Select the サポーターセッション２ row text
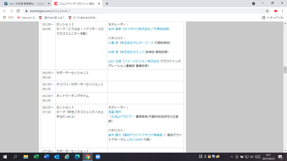287x161 pixels. (72, 72)
